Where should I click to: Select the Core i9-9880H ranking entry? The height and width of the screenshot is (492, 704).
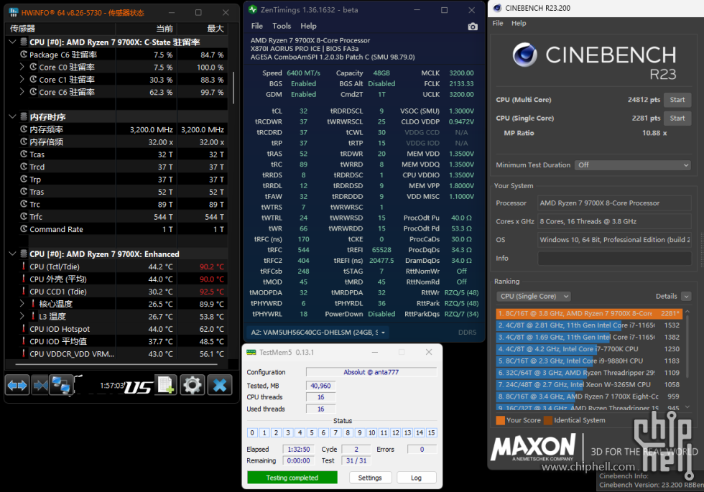pos(588,361)
